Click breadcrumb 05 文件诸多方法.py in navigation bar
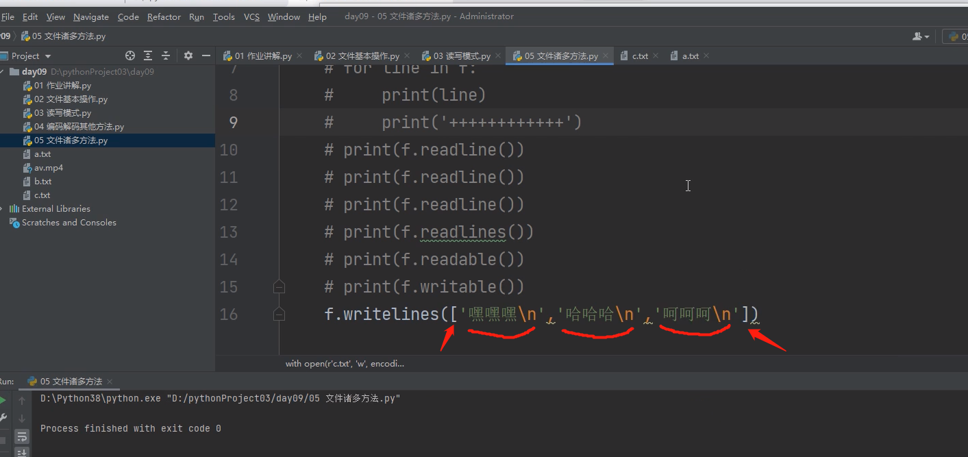The width and height of the screenshot is (968, 457). point(63,36)
